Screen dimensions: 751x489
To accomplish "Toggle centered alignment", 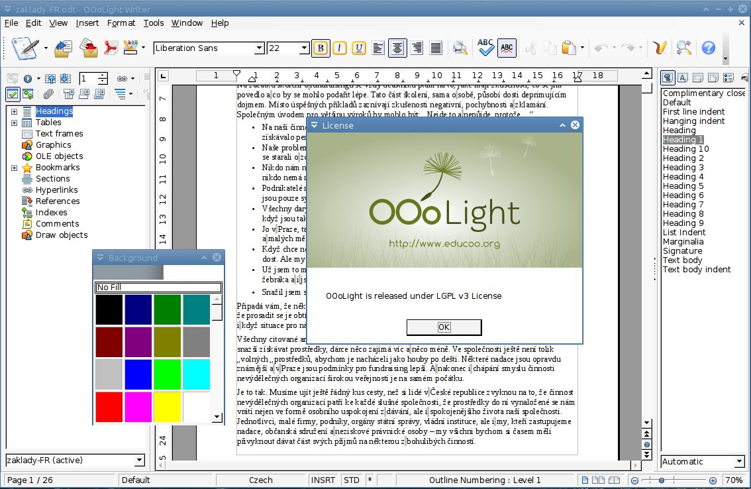I will click(397, 48).
